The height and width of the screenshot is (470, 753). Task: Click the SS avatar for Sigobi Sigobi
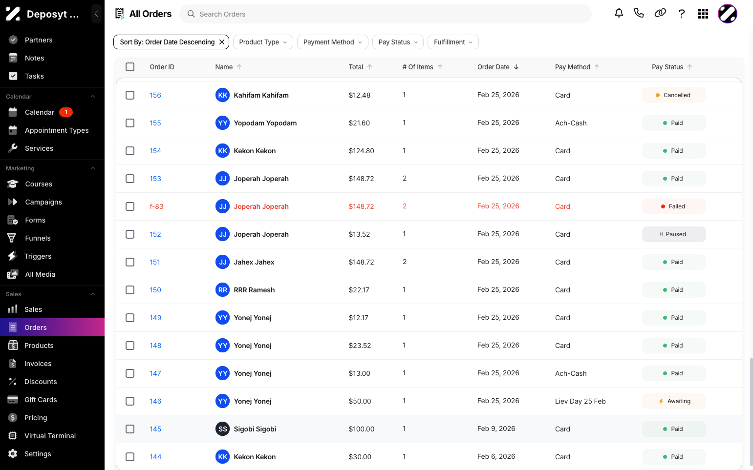click(223, 429)
